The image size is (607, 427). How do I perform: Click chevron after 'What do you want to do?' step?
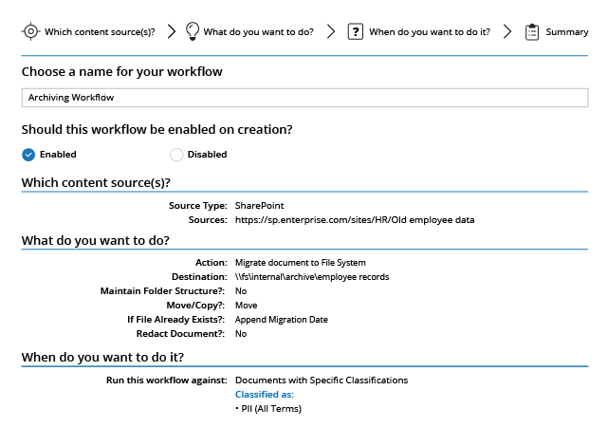coord(331,31)
